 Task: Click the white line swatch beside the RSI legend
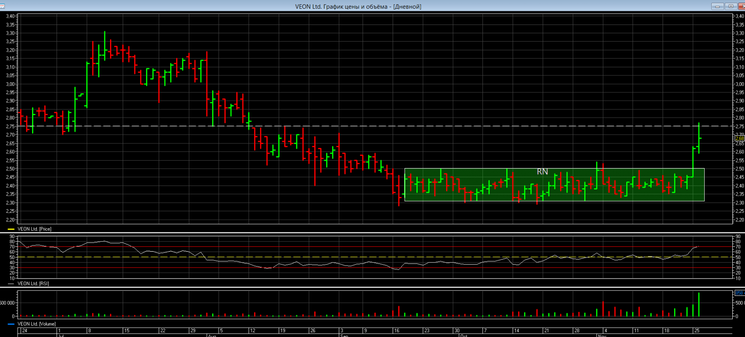pyautogui.click(x=11, y=284)
